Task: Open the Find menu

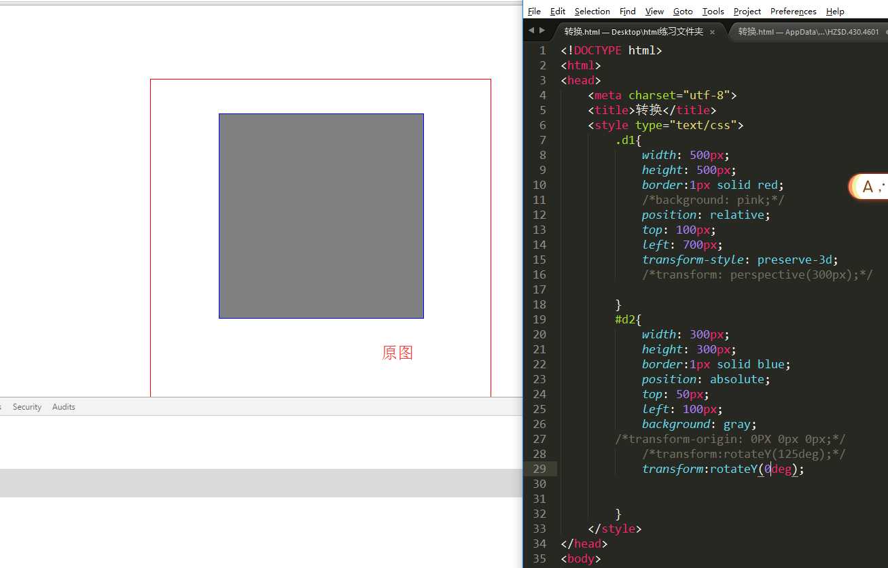Action: click(628, 11)
